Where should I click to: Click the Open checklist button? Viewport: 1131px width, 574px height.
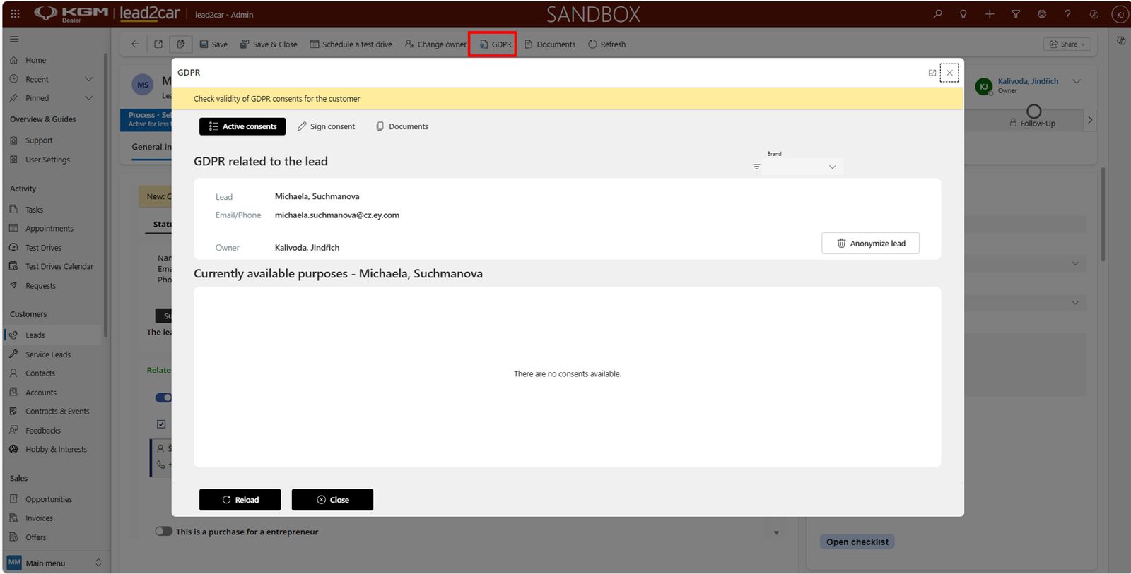click(x=857, y=542)
